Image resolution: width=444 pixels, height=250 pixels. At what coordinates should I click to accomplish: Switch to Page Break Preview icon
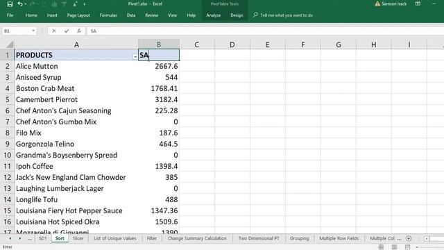click(407, 247)
